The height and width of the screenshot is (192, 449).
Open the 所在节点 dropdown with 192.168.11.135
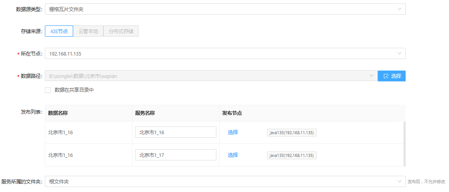pos(225,53)
